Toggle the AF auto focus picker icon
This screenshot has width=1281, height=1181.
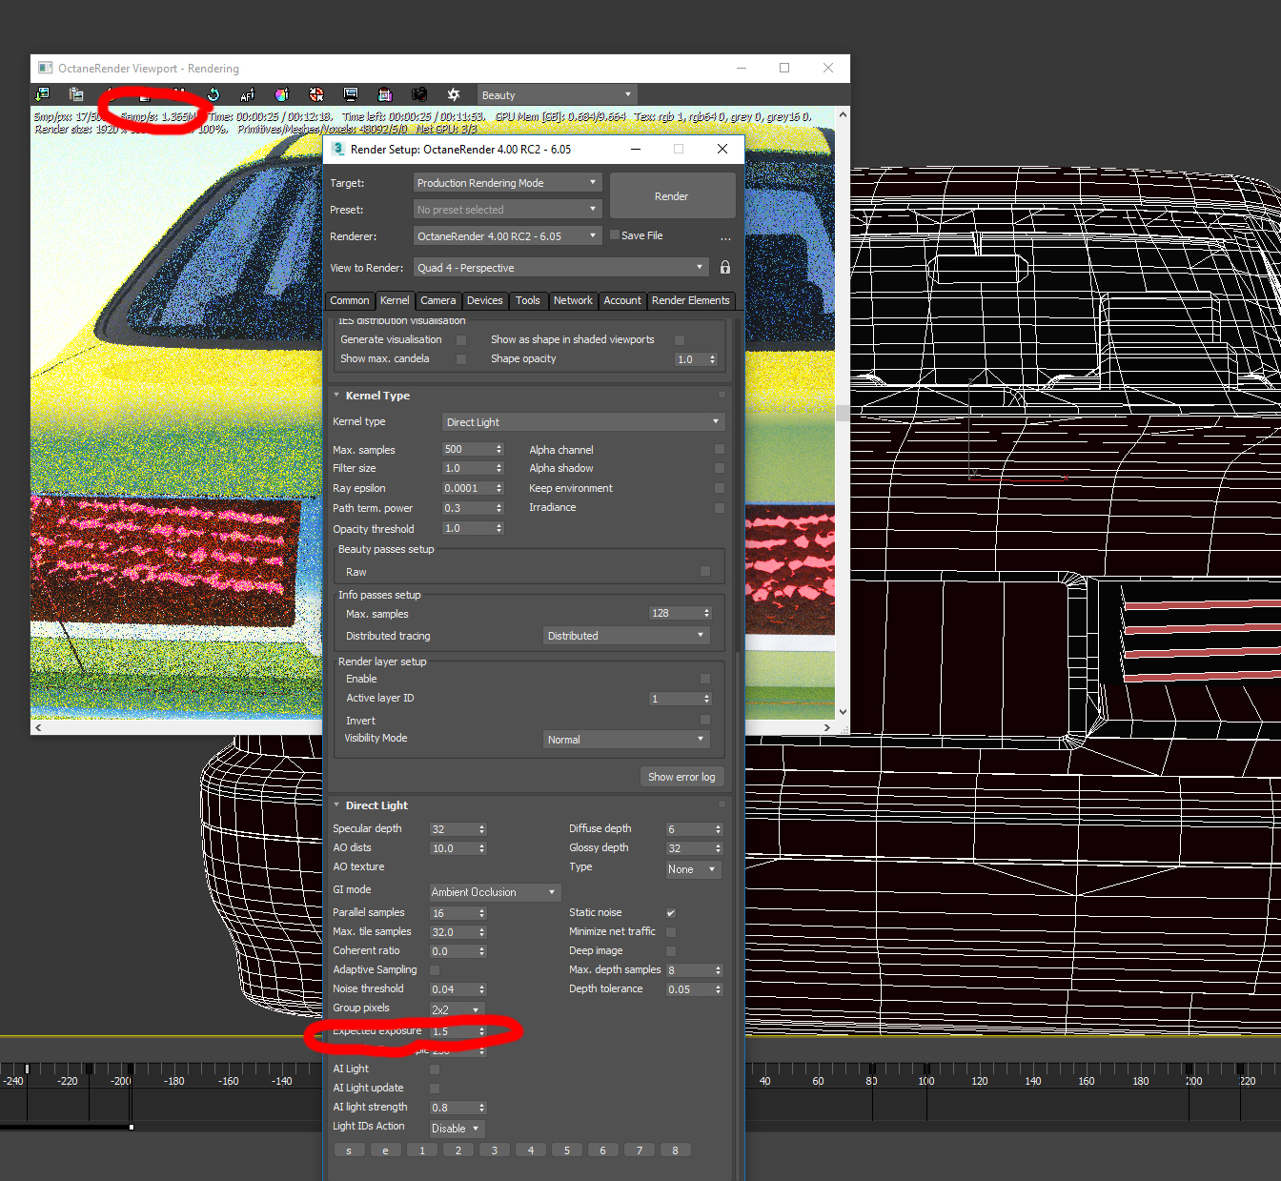point(248,94)
